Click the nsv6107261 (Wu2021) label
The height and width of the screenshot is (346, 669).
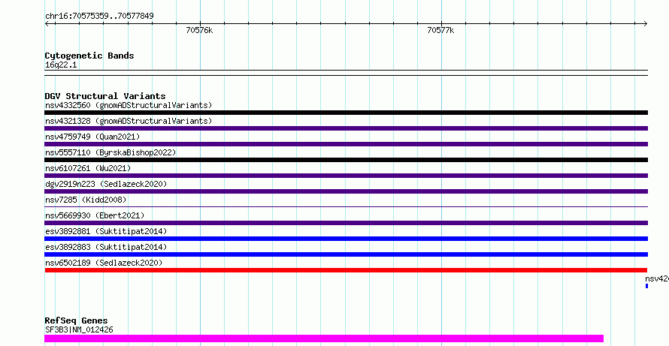tap(88, 168)
